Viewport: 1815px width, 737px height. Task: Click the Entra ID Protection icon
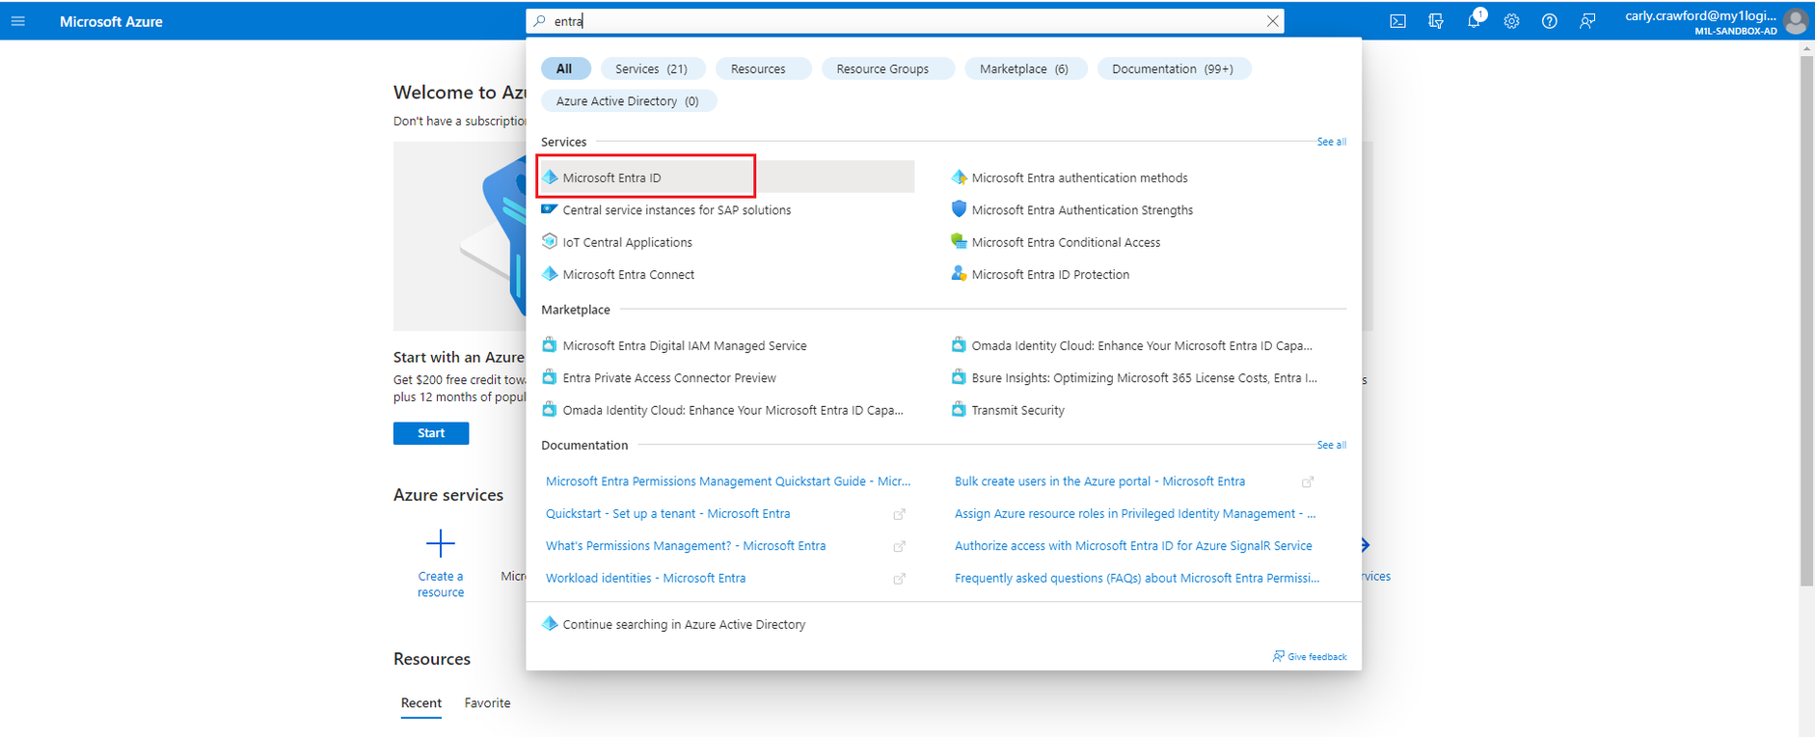coord(959,274)
